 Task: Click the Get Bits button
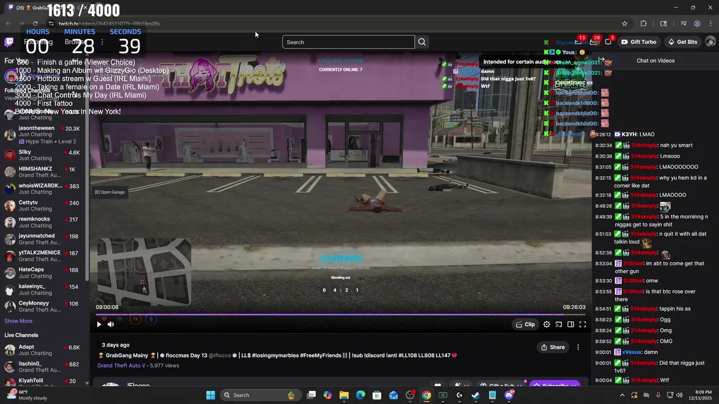(x=682, y=42)
